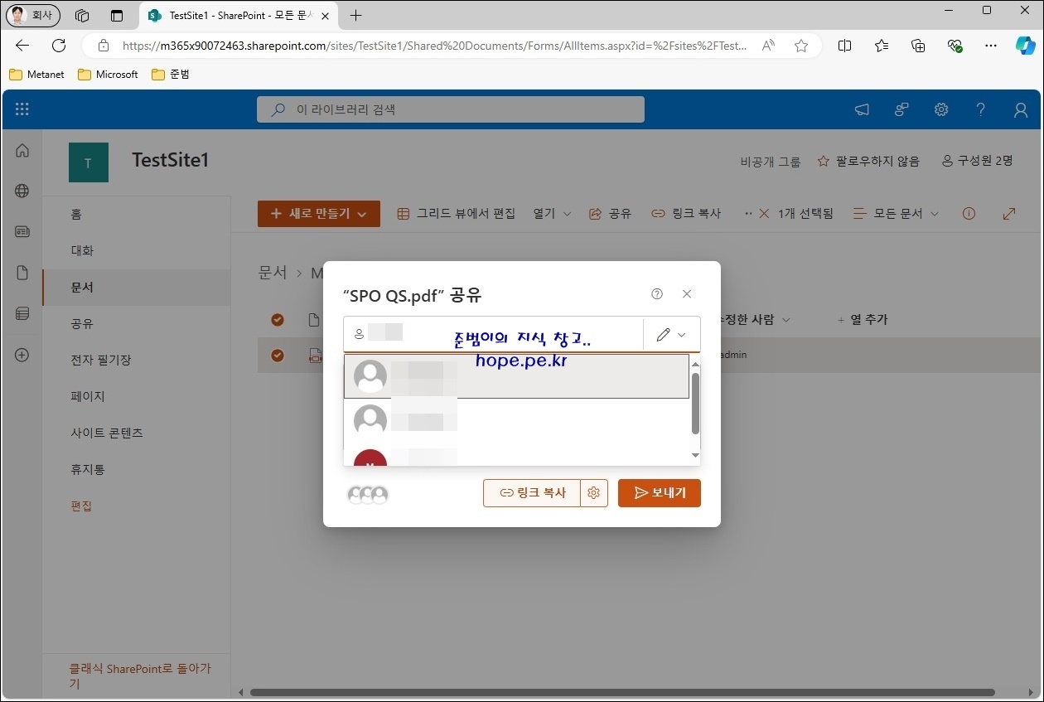This screenshot has width=1044, height=702.
Task: Add page to favorites star icon
Action: 801,46
